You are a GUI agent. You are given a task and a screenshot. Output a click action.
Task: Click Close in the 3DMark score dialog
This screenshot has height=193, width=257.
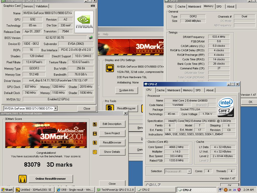(112, 184)
